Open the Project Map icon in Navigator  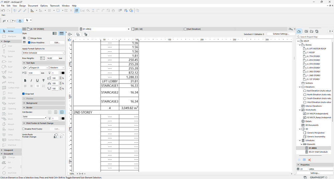[299, 31]
